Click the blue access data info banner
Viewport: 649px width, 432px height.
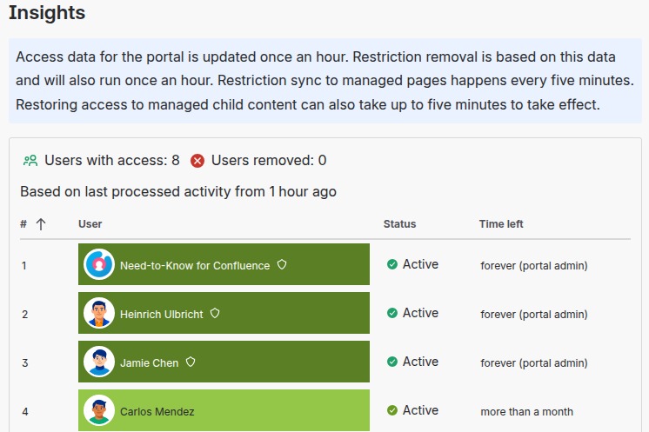tap(325, 81)
